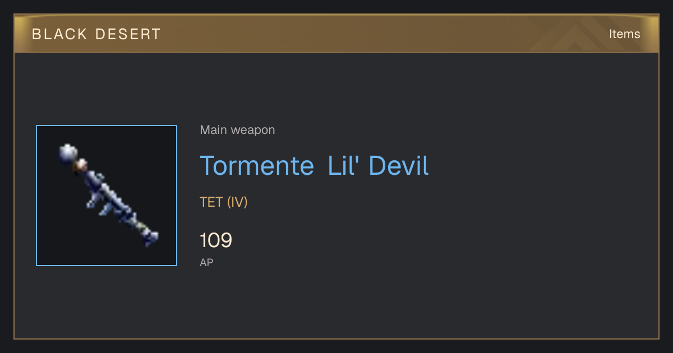The width and height of the screenshot is (673, 353).
Task: Click the word Tormente in item title
Action: click(257, 166)
